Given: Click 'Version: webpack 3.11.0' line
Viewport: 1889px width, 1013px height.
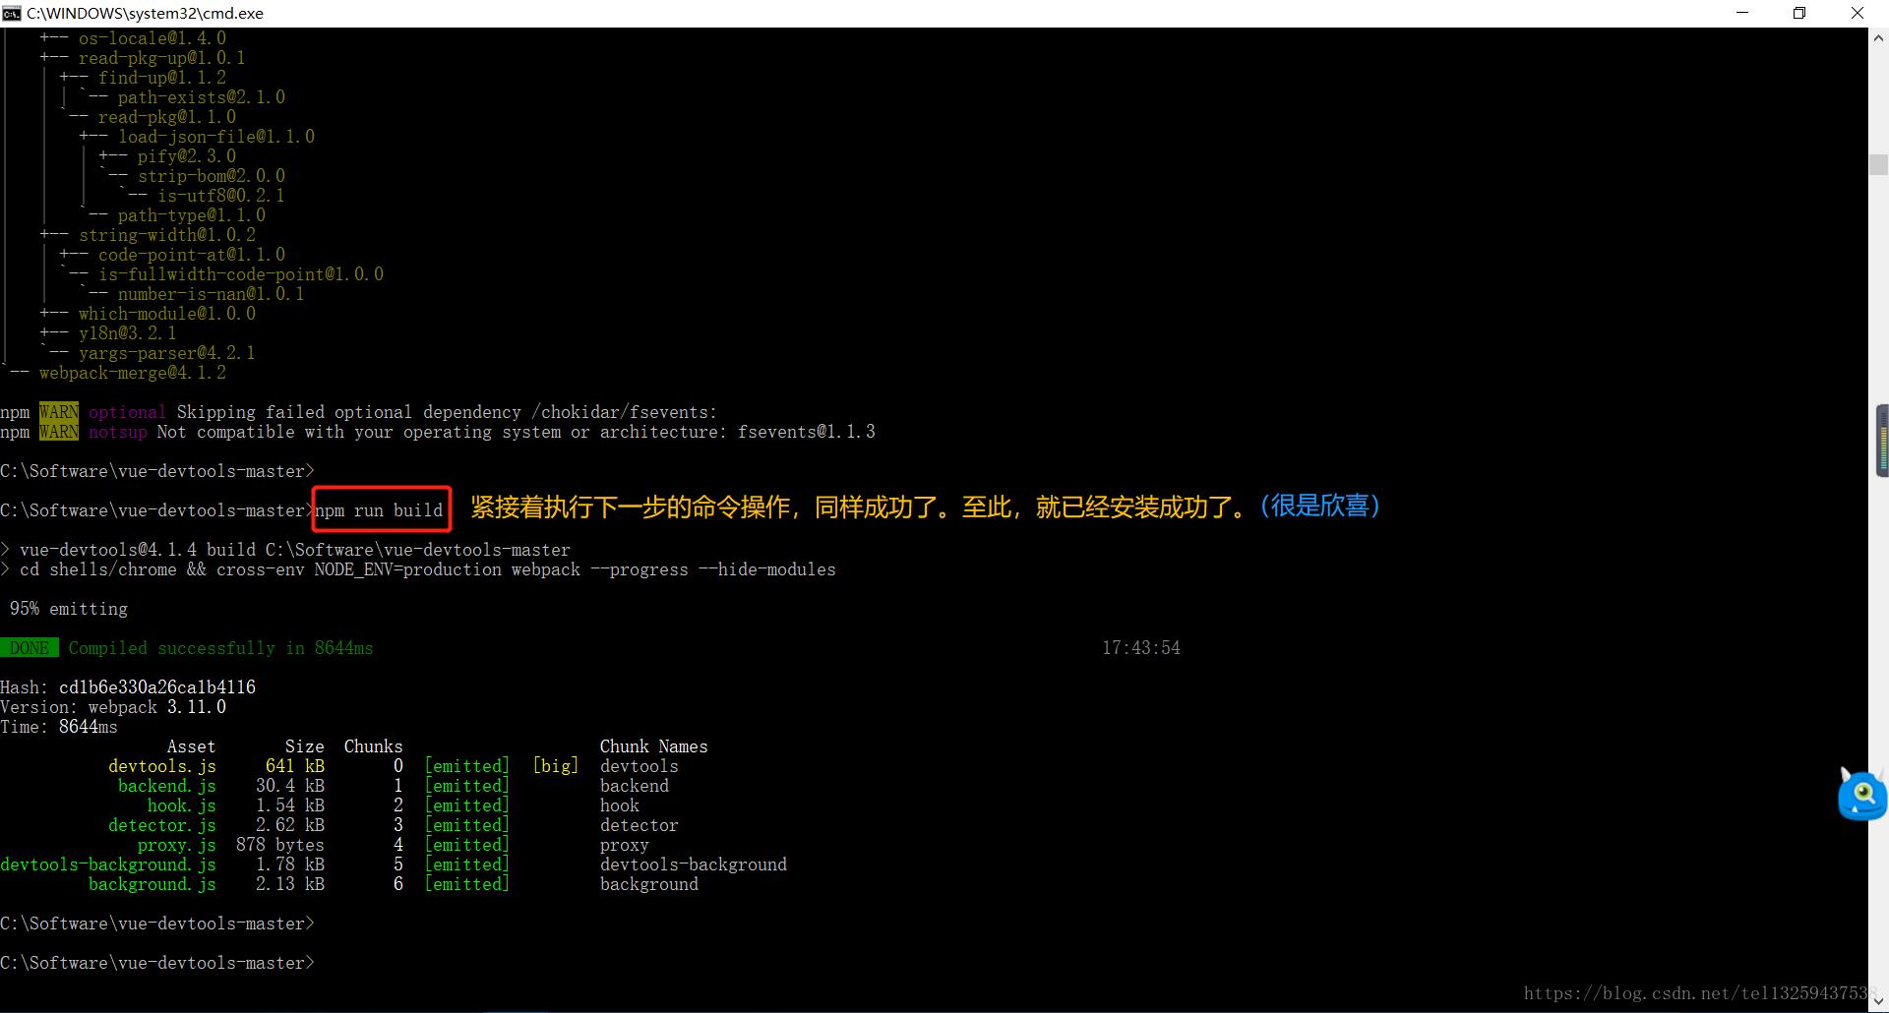Looking at the screenshot, I should pyautogui.click(x=113, y=707).
